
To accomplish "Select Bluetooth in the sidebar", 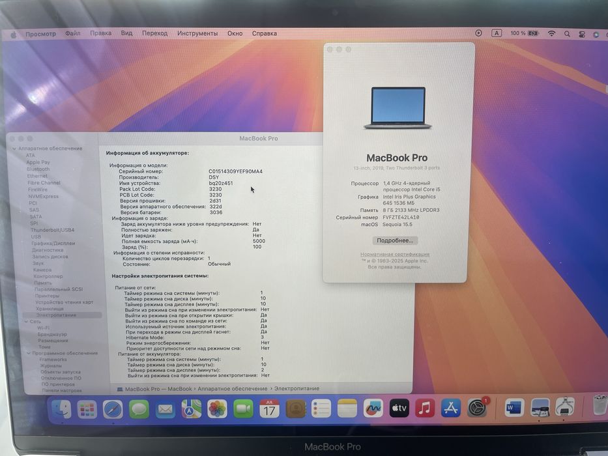I will point(38,169).
